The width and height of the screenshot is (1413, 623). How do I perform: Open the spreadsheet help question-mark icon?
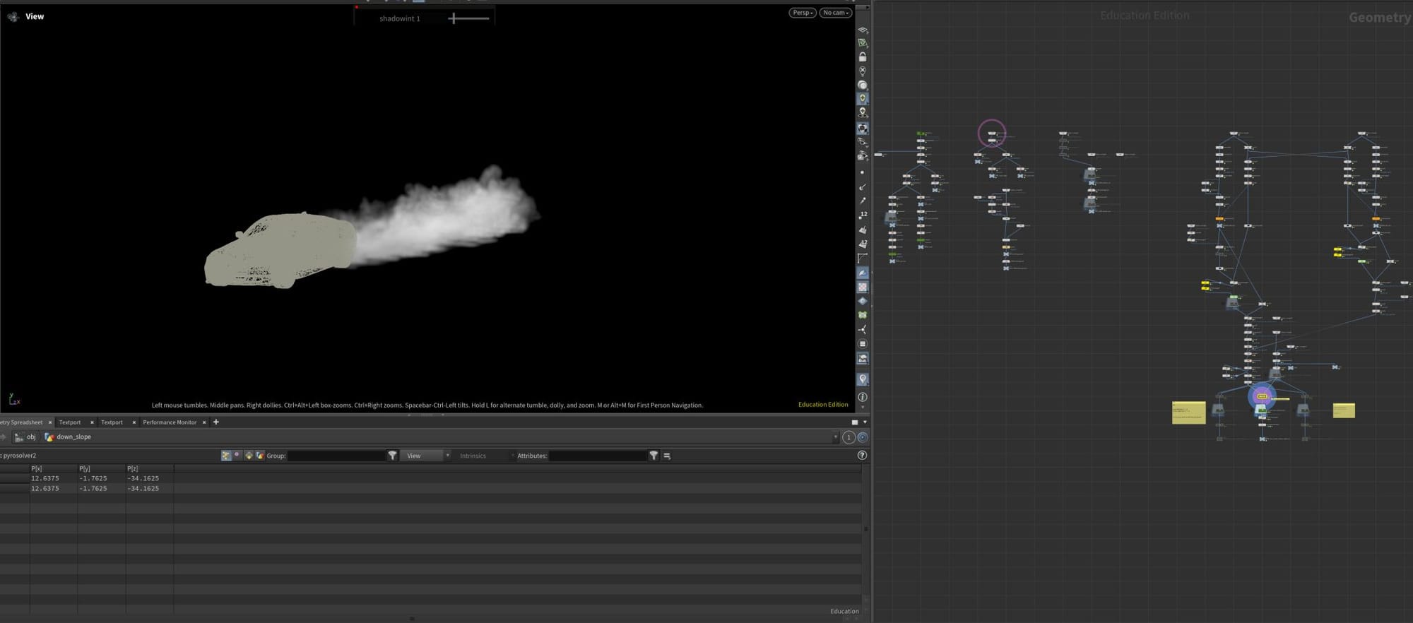click(862, 456)
